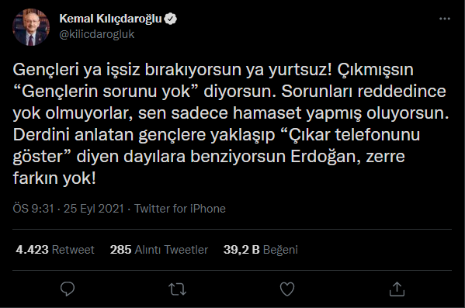Like the tweet with the heart icon

tap(287, 289)
